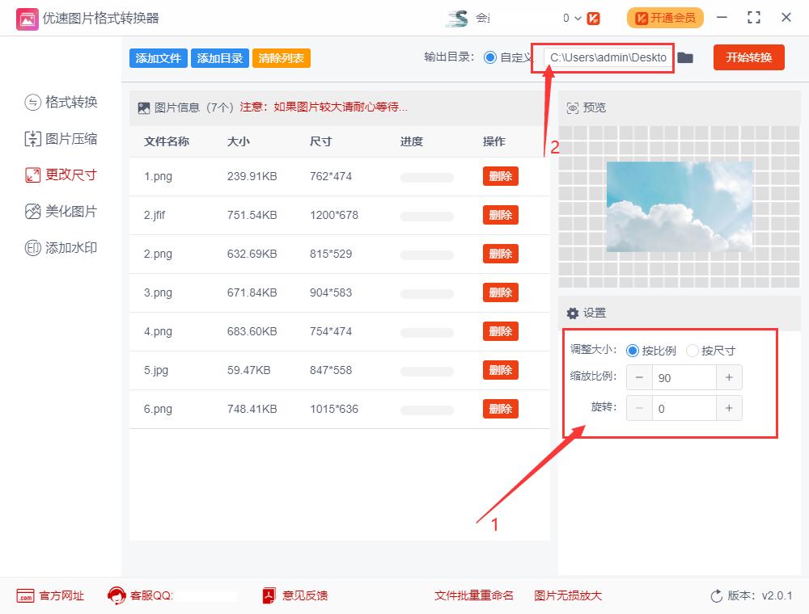The width and height of the screenshot is (809, 614).
Task: Delete 2.jfif using its 删除 button
Action: (x=500, y=215)
